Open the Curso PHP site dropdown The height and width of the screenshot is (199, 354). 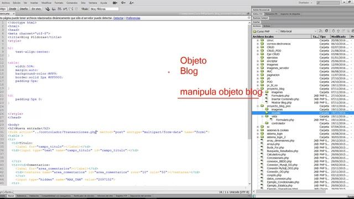(265, 32)
